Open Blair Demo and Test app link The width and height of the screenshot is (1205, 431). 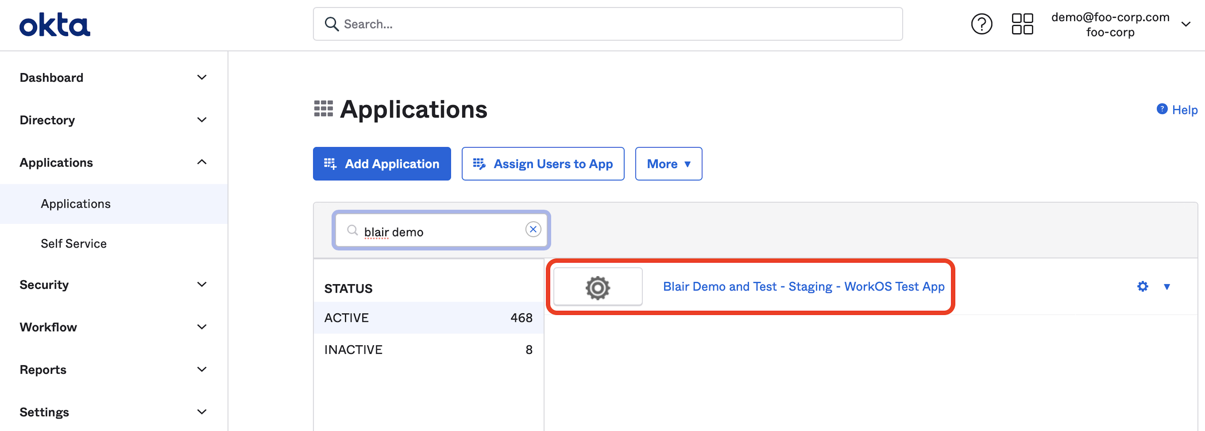pyautogui.click(x=803, y=287)
